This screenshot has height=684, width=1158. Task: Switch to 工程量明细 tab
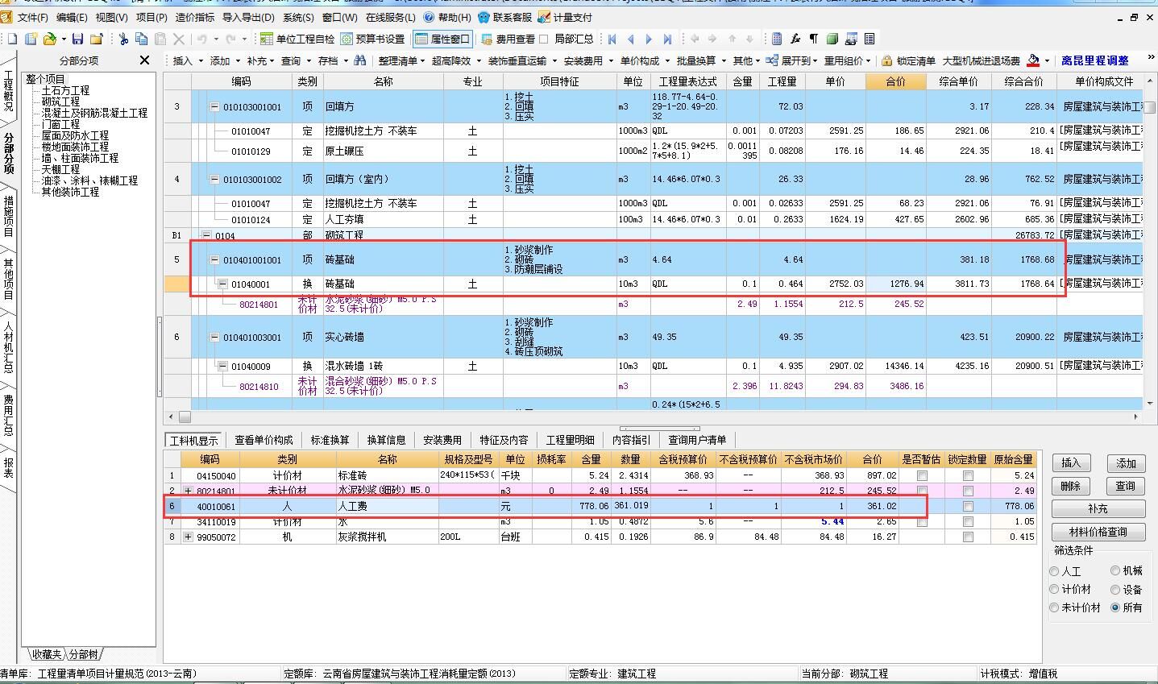coord(570,440)
